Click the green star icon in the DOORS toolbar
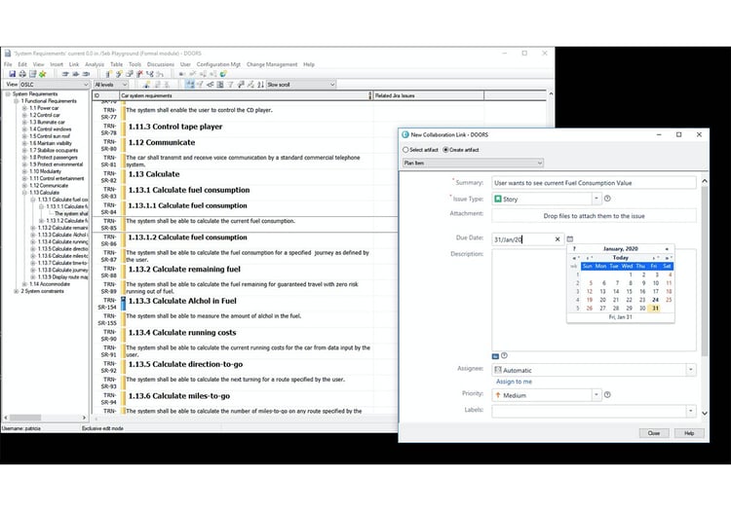This screenshot has height=511, width=731. [x=43, y=74]
